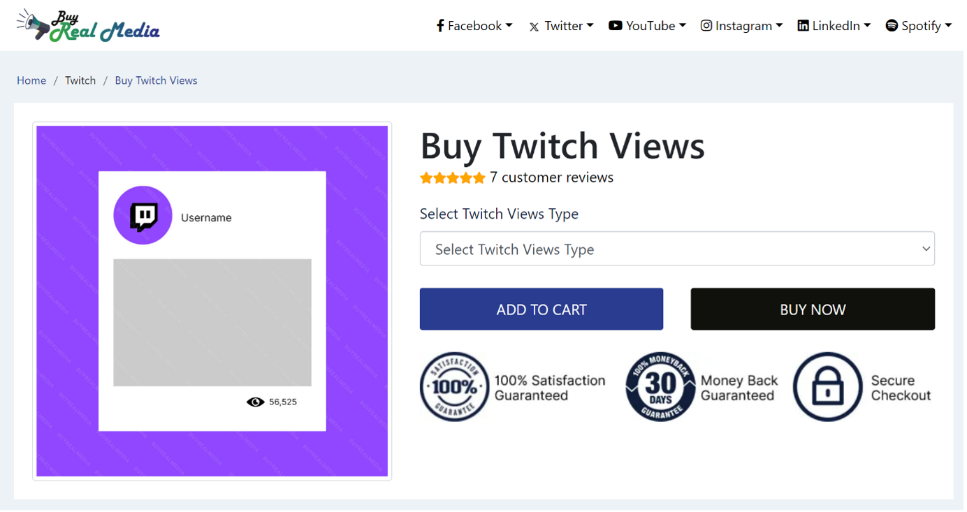The image size is (967, 512).
Task: Click the BUY NOW button
Action: [x=813, y=309]
